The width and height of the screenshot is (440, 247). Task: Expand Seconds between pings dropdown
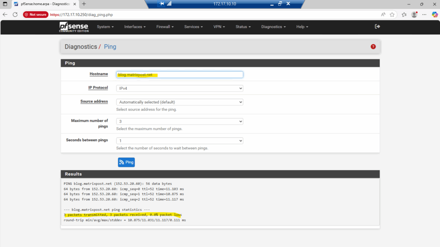180,141
